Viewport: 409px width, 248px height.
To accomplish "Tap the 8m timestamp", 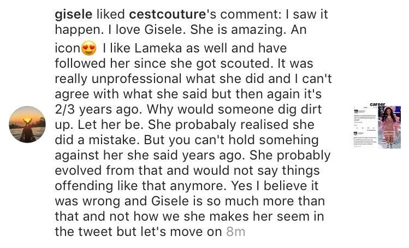I will pyautogui.click(x=236, y=232).
